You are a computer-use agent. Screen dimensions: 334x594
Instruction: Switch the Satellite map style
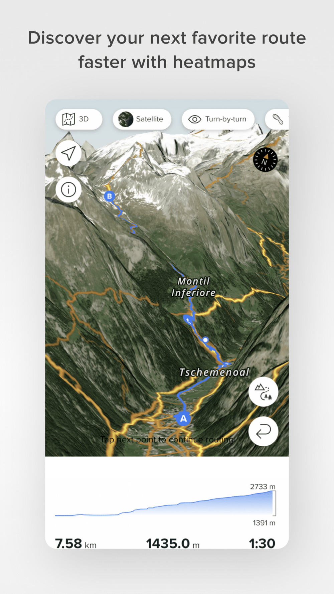(142, 119)
